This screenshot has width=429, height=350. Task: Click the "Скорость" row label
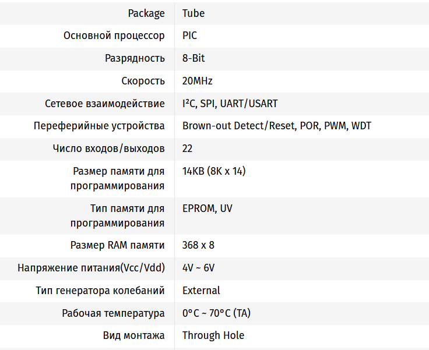[x=143, y=81]
